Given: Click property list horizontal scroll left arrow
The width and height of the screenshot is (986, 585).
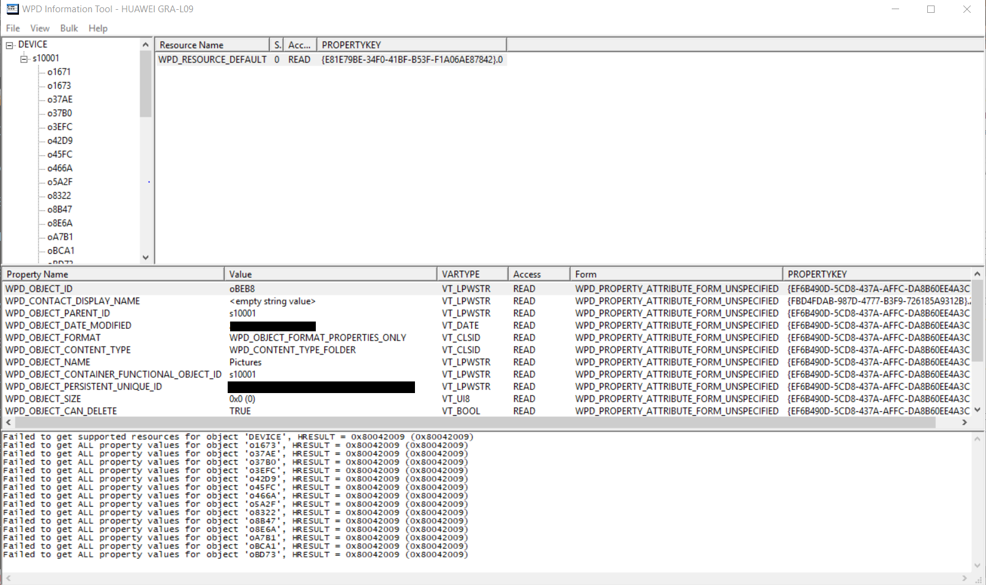Looking at the screenshot, I should [8, 422].
